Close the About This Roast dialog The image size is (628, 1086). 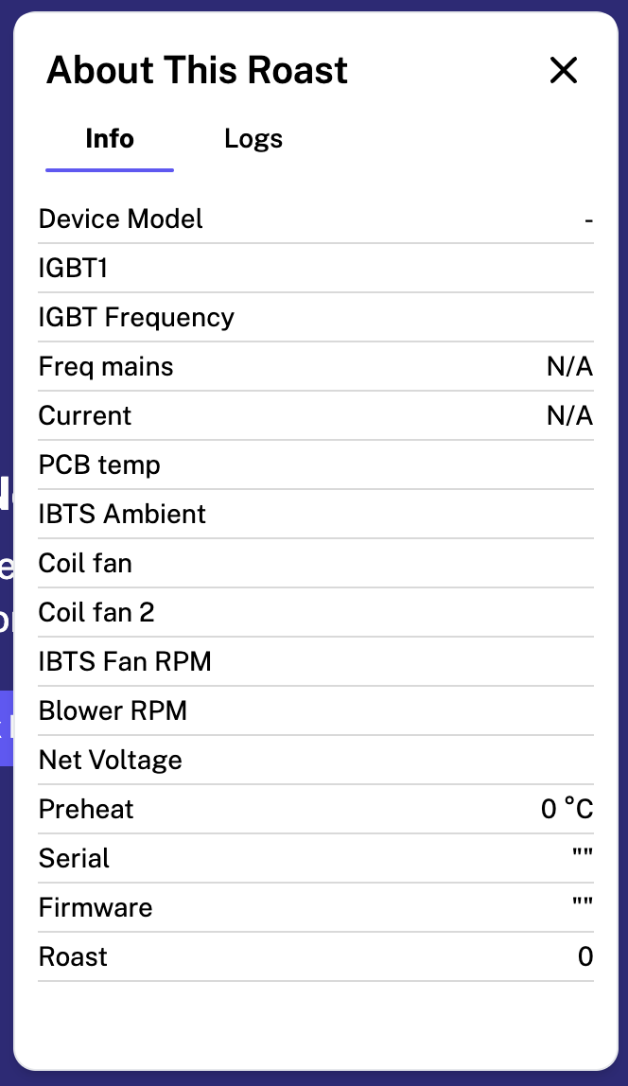564,70
